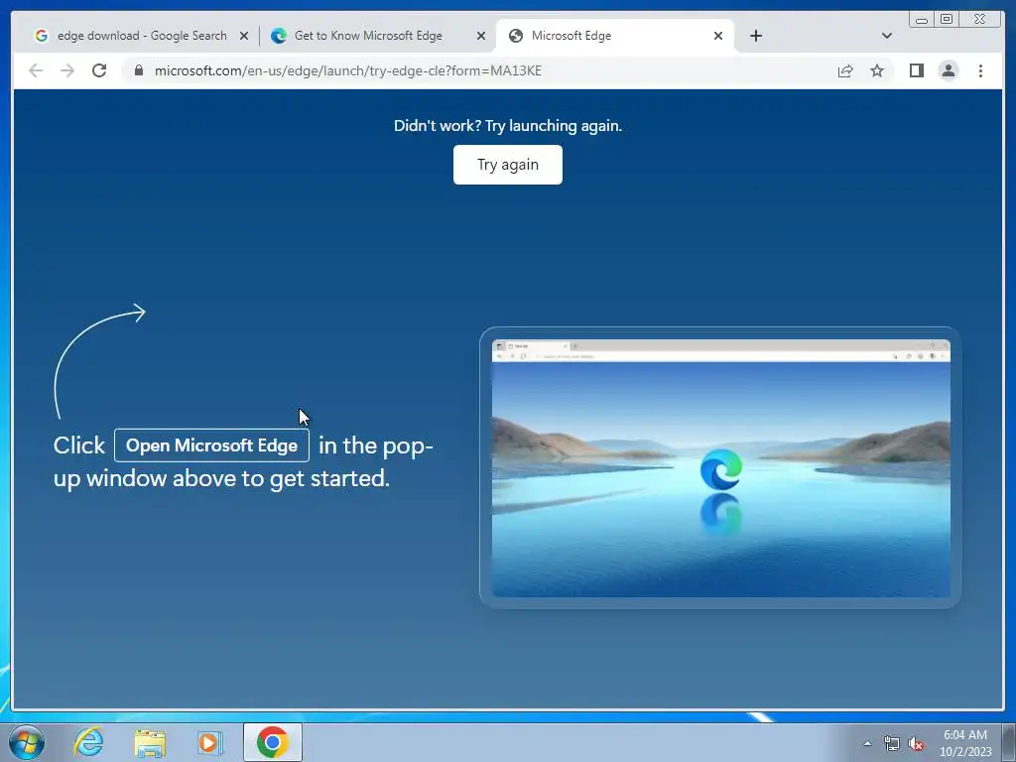Viewport: 1016px width, 762px height.
Task: Open the Windows Start menu
Action: point(27,742)
